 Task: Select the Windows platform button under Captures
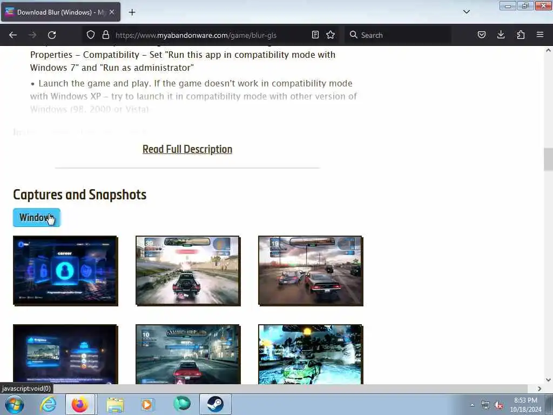click(x=37, y=217)
